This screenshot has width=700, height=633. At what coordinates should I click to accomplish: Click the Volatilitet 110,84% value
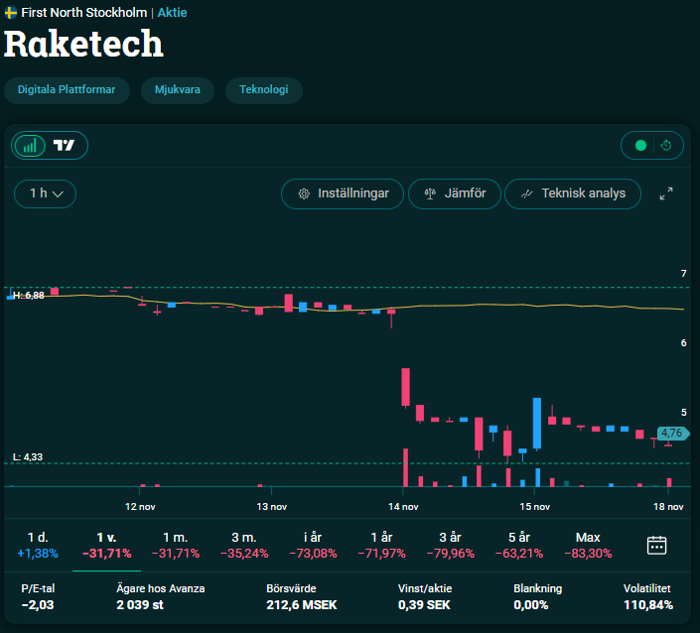tap(648, 605)
